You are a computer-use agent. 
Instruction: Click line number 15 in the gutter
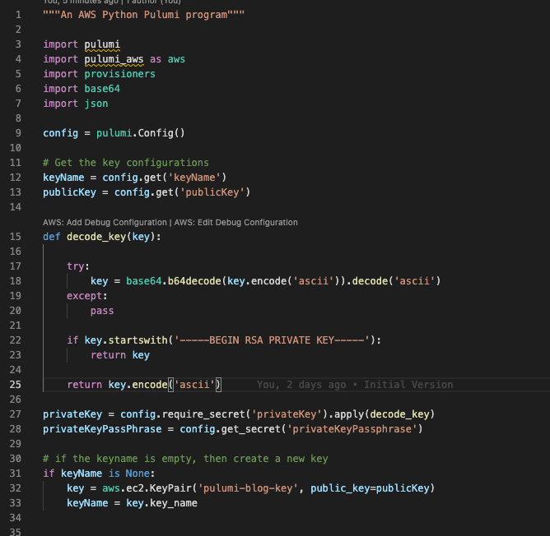(16, 237)
